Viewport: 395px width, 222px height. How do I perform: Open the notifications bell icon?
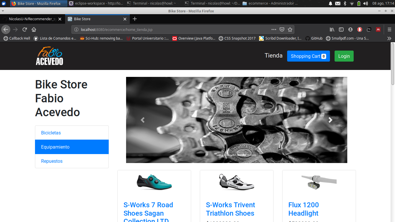(331, 3)
